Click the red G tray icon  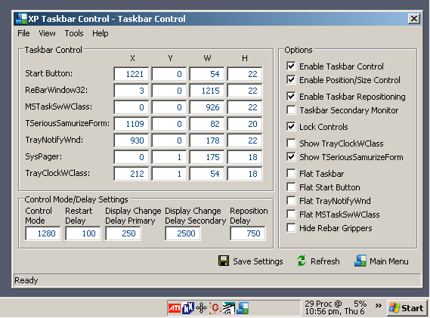(x=215, y=308)
